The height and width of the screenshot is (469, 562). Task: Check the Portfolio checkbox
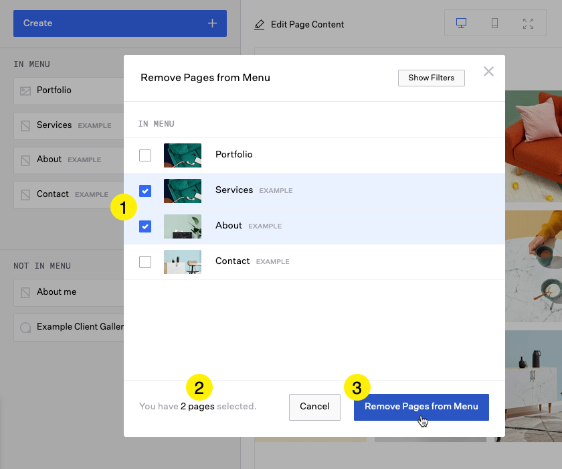pos(145,155)
